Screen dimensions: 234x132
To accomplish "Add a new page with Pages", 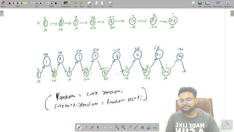I will tap(89, 4).
